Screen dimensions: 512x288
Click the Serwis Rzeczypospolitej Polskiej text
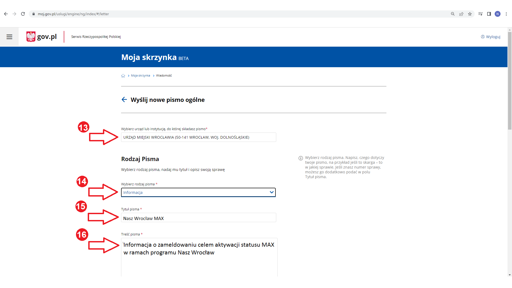point(96,37)
